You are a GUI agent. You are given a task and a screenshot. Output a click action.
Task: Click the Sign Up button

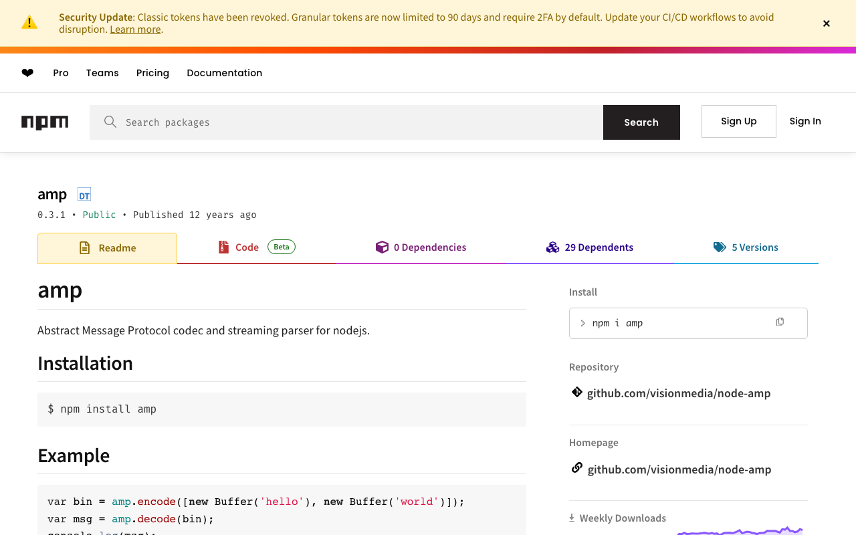click(x=738, y=121)
